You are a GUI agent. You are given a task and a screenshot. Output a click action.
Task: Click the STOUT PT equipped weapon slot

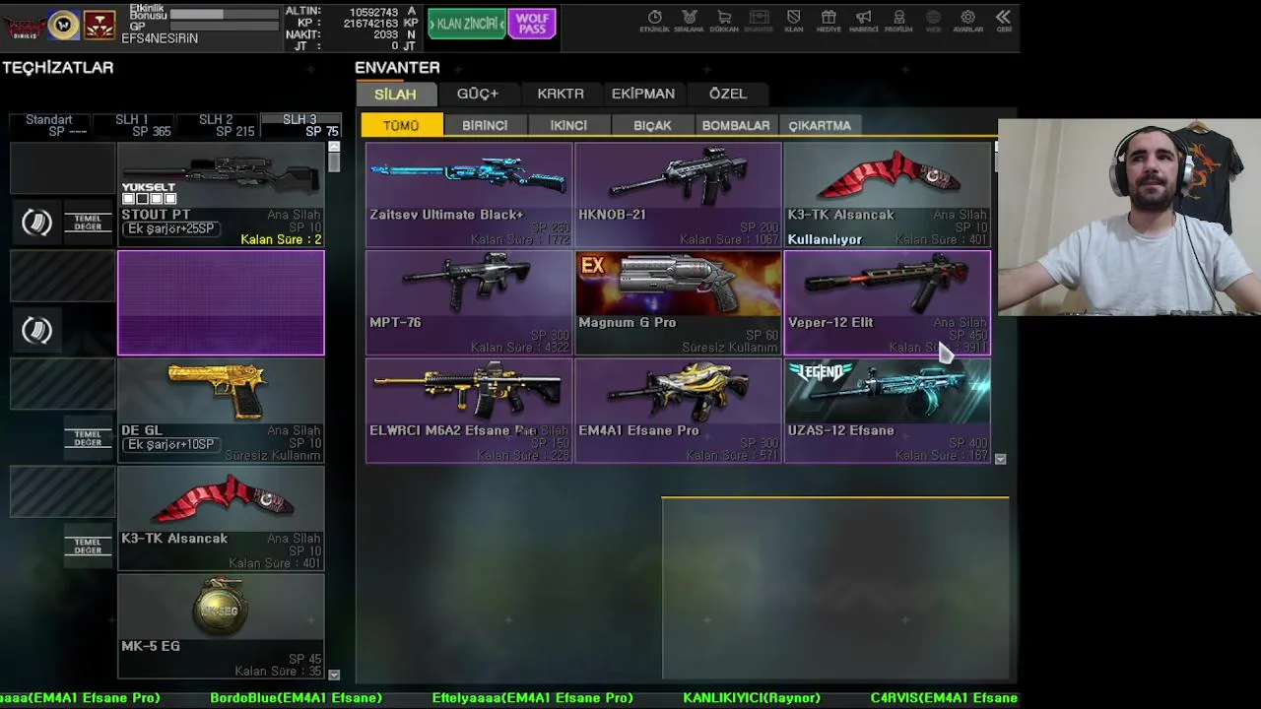[221, 194]
